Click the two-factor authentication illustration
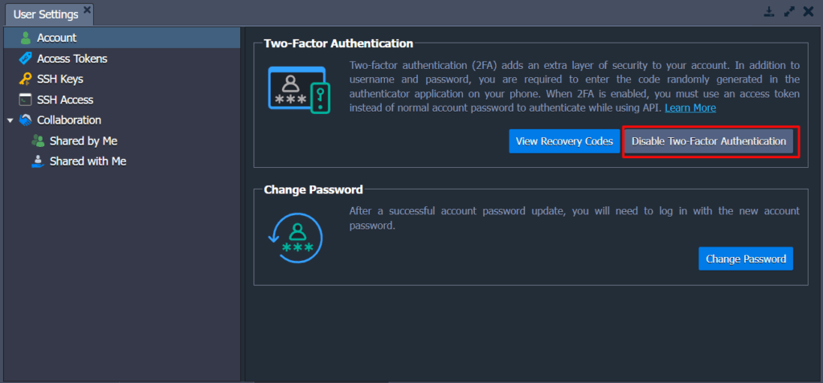 [x=299, y=90]
